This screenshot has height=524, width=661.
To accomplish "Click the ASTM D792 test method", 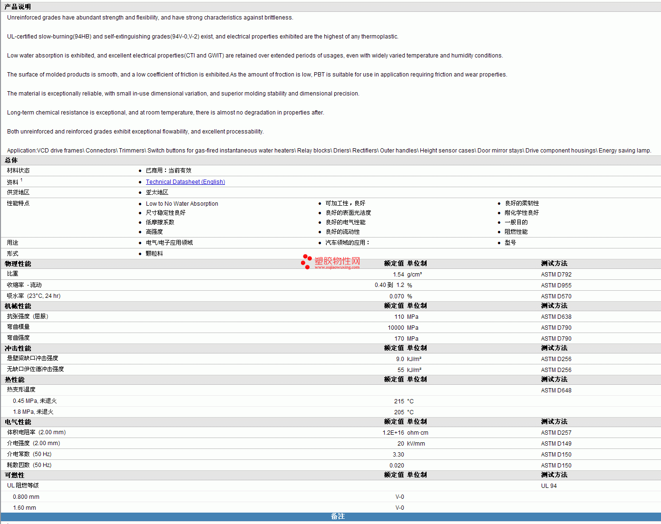I will coord(556,275).
